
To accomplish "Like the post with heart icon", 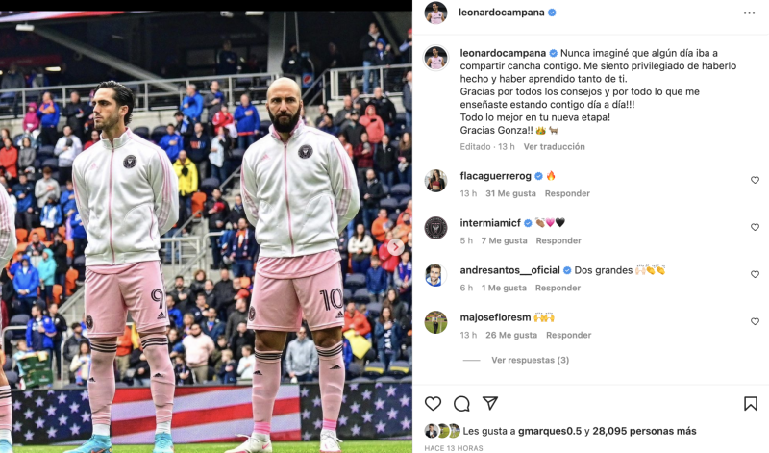I will pyautogui.click(x=433, y=403).
